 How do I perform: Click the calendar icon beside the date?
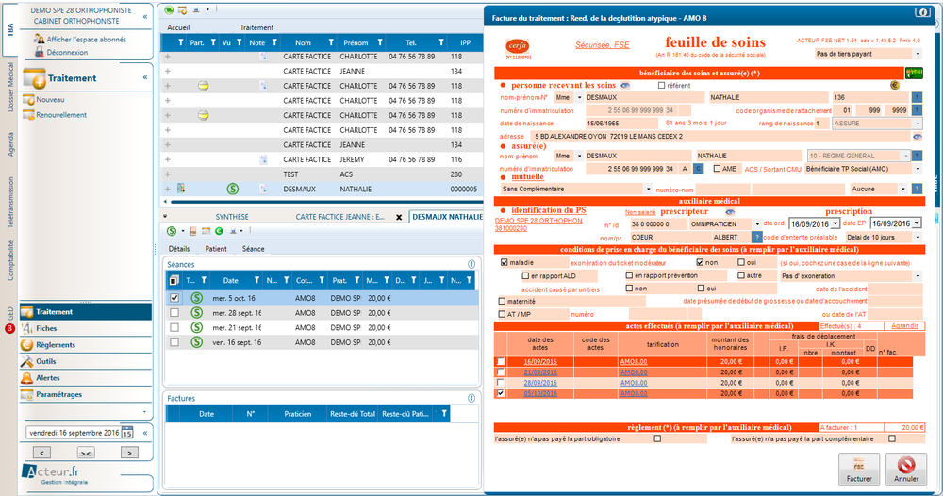tap(126, 433)
